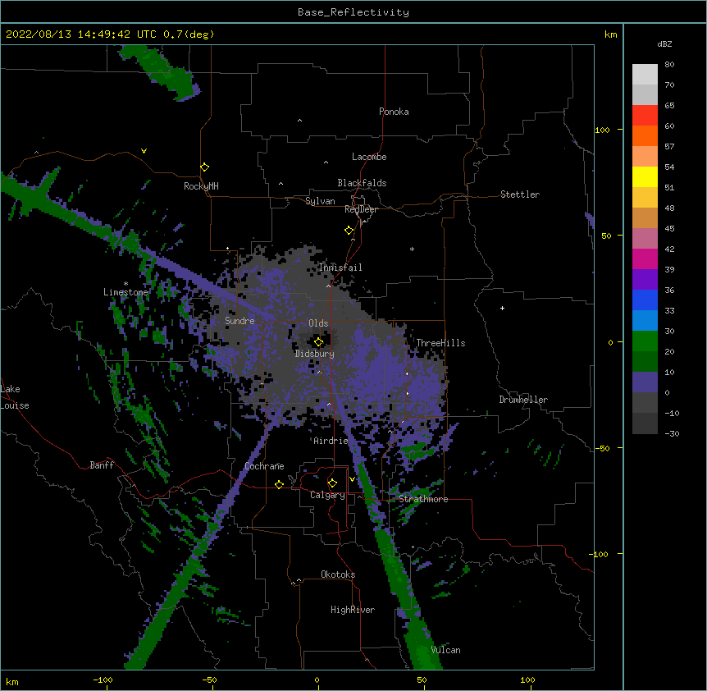Click the Innisfail city label
The image size is (707, 691).
pyautogui.click(x=340, y=268)
